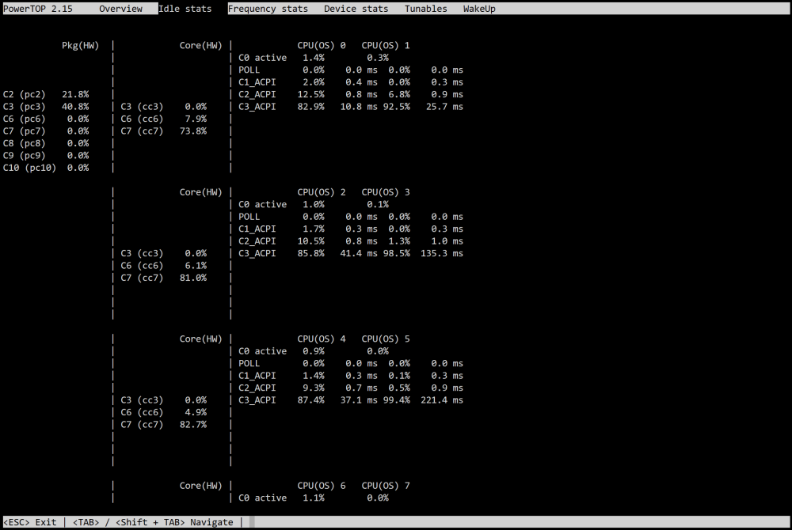792x530 pixels.
Task: Select the C6 (pc6) package row
Action: pos(46,119)
